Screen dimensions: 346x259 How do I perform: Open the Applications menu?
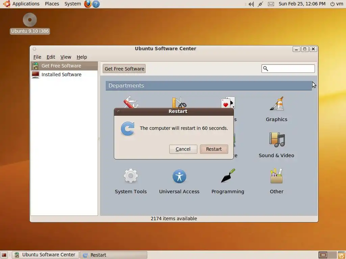[x=26, y=4]
